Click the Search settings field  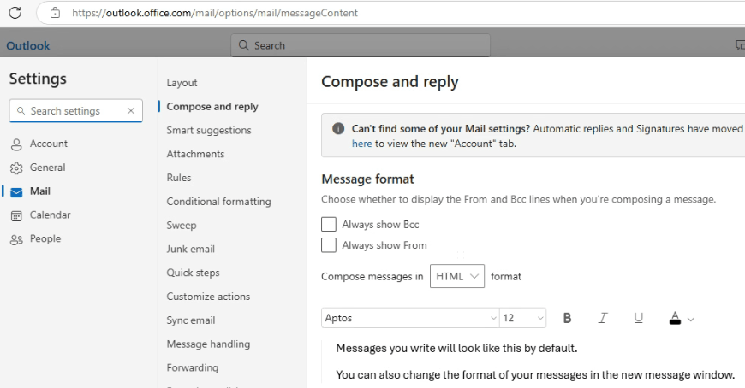[75, 110]
